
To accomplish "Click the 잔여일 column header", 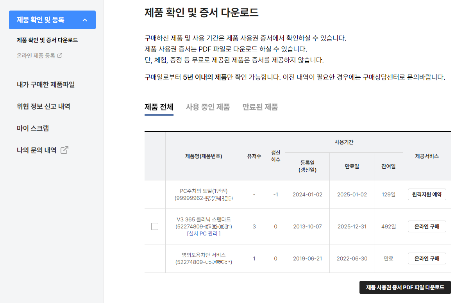I will [x=389, y=166].
